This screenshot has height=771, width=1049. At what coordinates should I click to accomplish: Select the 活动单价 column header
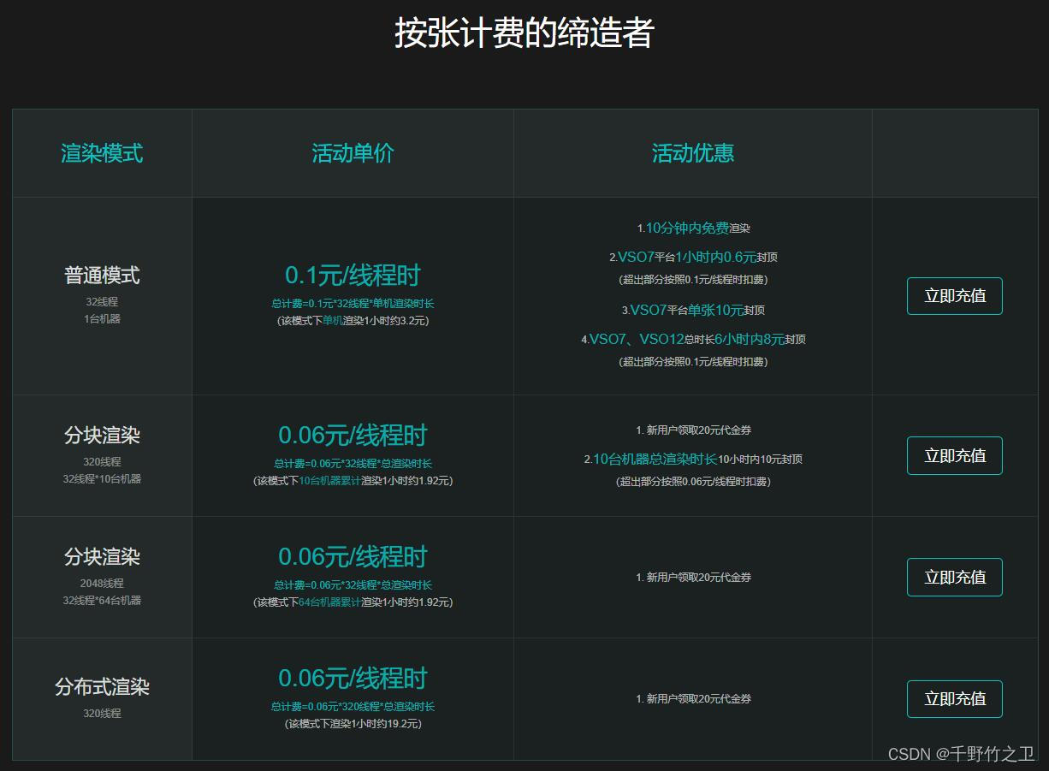click(353, 153)
